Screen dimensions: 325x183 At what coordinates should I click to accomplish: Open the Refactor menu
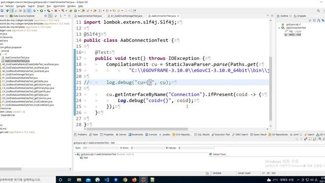click(10, 6)
